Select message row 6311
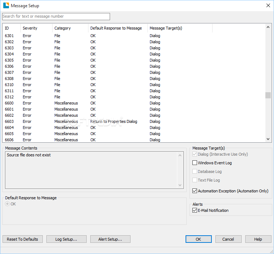The height and width of the screenshot is (254, 274). 134,91
